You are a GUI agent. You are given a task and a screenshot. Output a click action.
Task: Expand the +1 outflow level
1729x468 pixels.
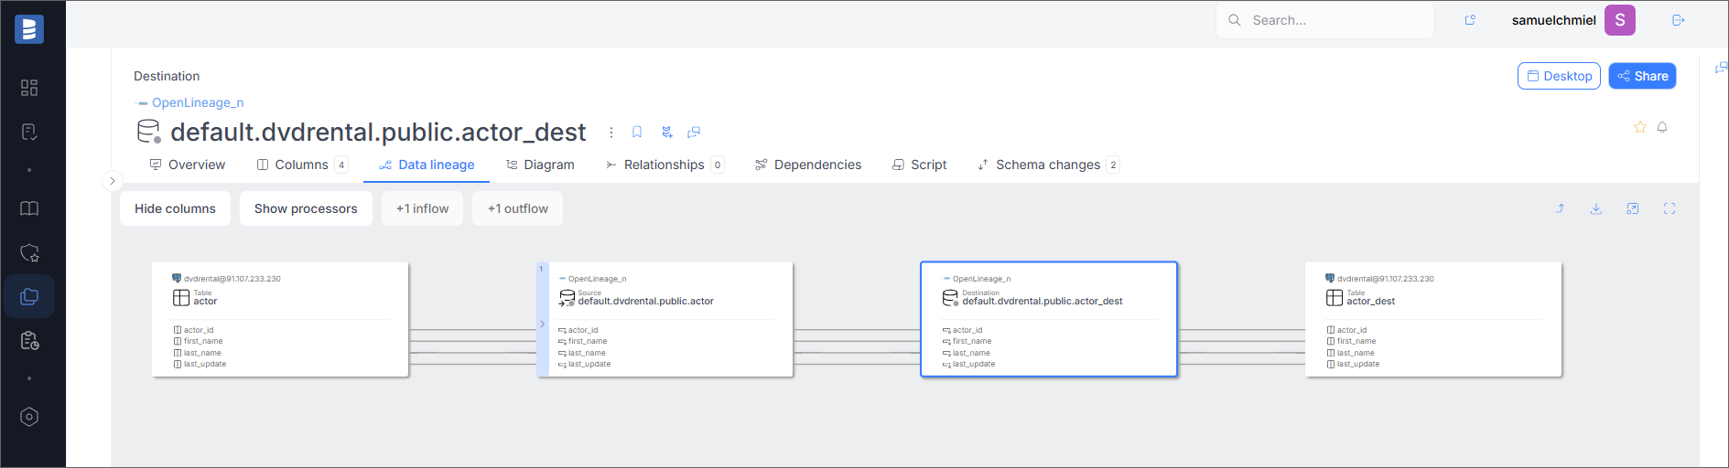tap(517, 208)
